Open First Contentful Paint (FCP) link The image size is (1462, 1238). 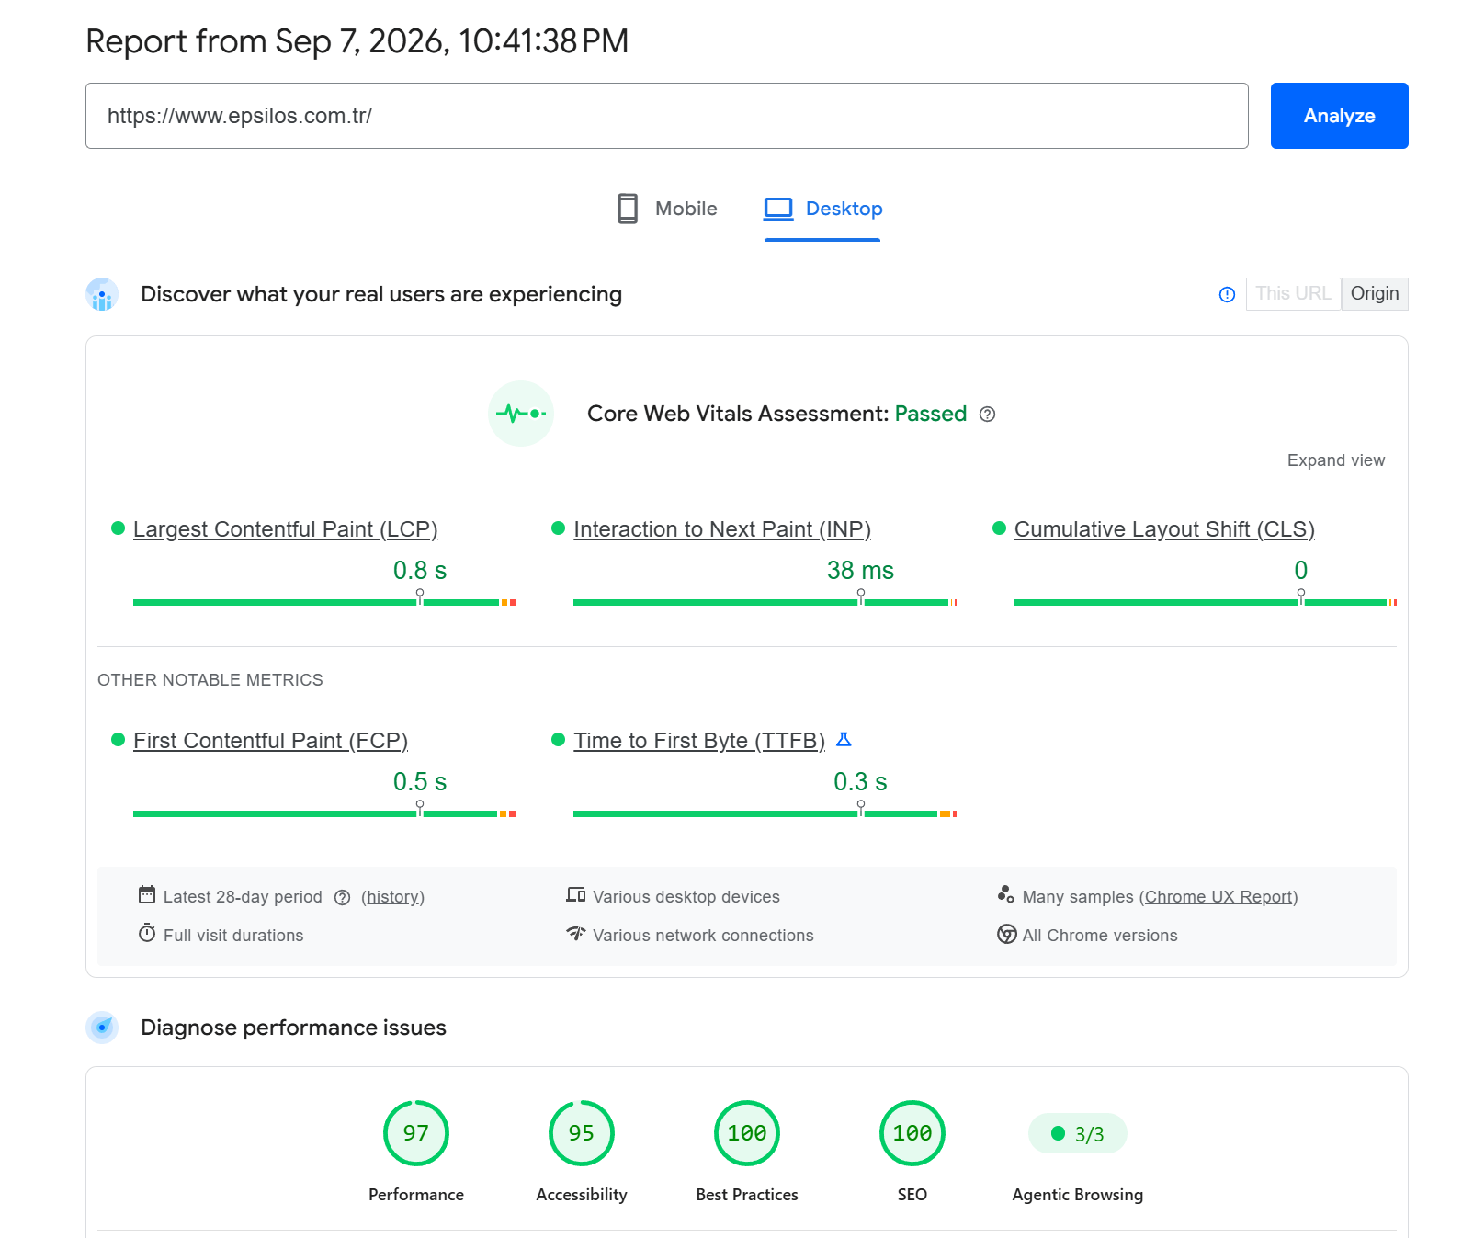(x=270, y=741)
